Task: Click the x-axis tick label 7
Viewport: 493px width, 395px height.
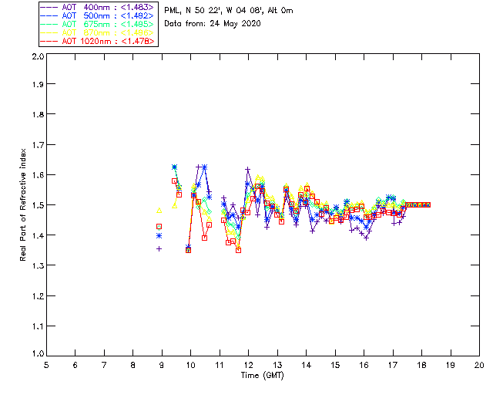Action: point(104,366)
